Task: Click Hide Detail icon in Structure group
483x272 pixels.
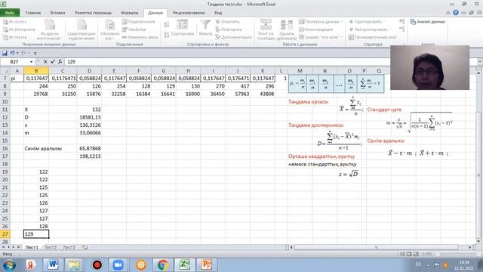Action: (401, 29)
